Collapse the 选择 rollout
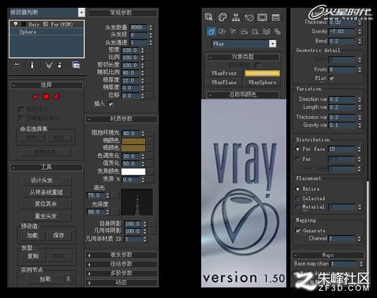 pyautogui.click(x=47, y=85)
